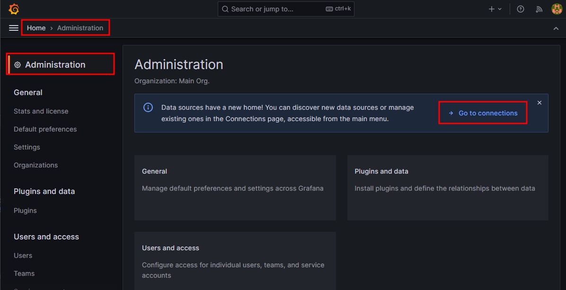Open the Help question mark icon

point(520,9)
